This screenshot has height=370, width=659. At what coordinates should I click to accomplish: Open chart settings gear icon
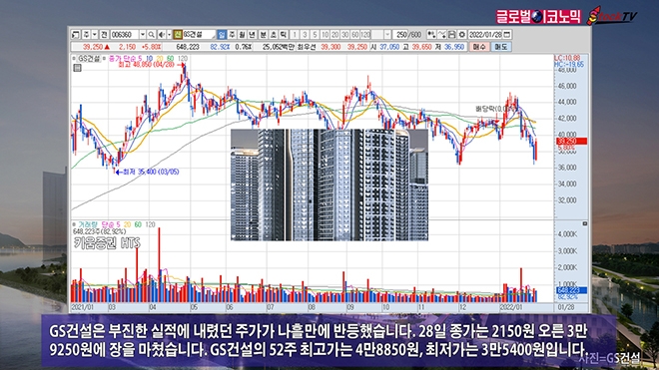(462, 35)
